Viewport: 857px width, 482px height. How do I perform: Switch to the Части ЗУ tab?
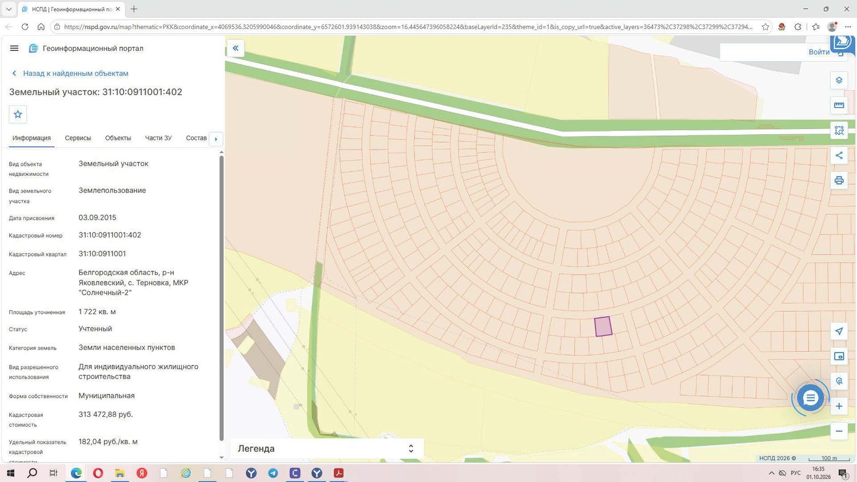click(158, 138)
